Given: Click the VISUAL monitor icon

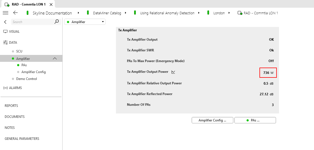Looking at the screenshot, I should click(5, 32).
